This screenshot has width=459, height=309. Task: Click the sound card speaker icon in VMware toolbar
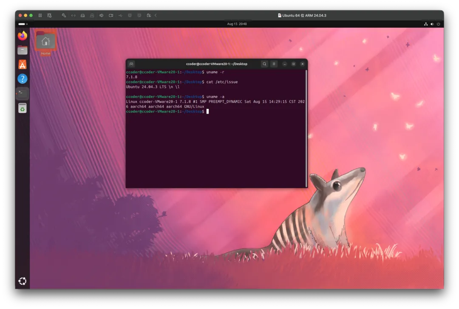(x=102, y=15)
